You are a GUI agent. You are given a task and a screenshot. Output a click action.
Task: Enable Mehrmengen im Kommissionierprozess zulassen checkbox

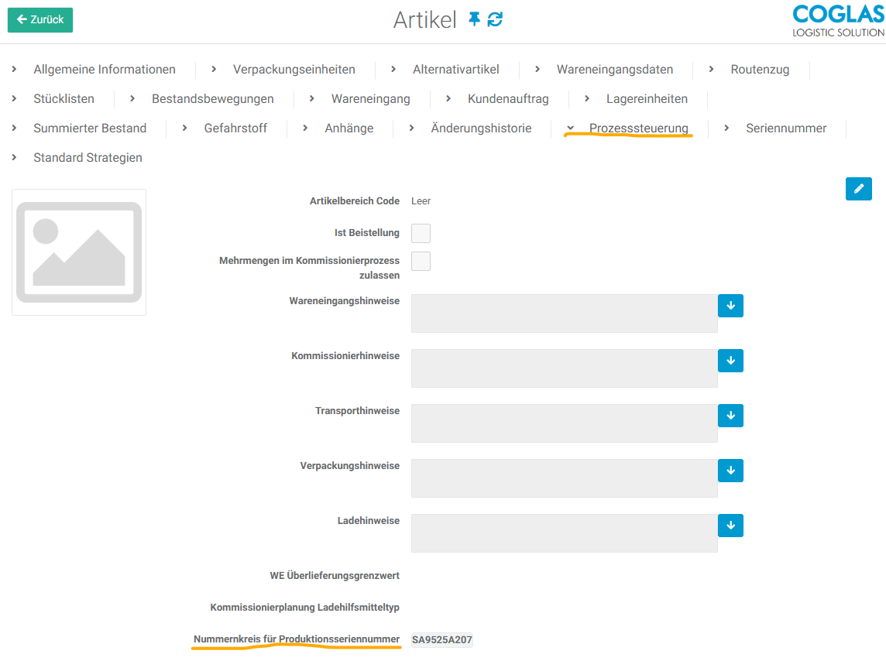point(421,262)
